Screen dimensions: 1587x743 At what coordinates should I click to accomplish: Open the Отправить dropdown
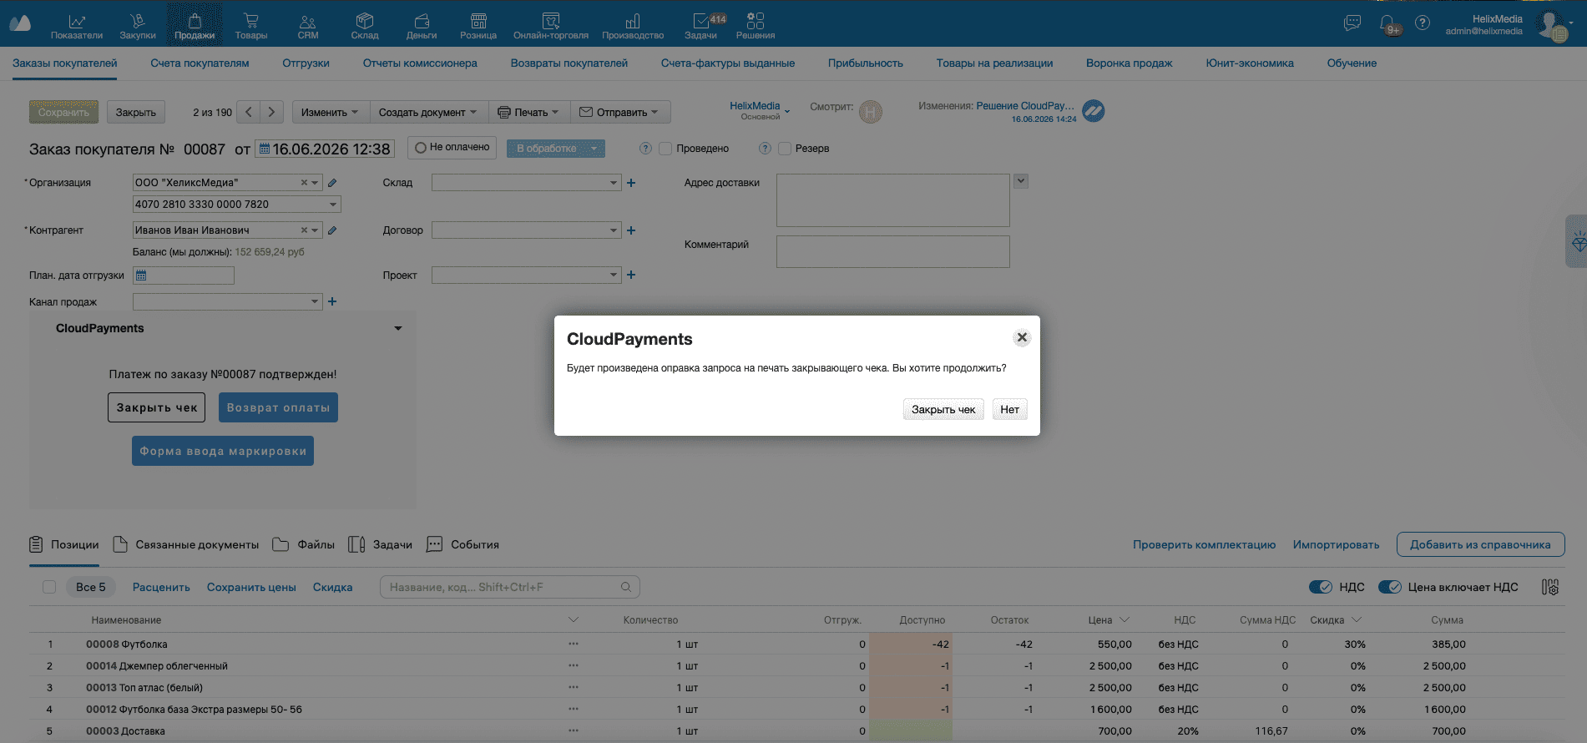tap(619, 112)
